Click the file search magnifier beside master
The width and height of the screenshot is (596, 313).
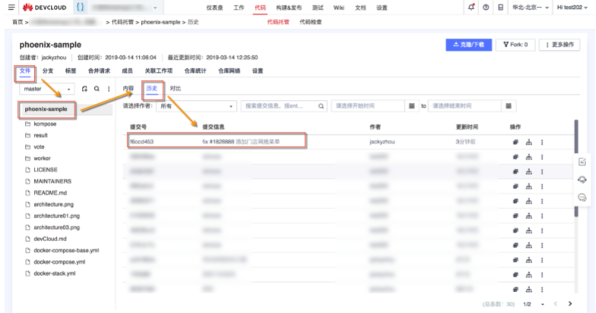[x=97, y=89]
